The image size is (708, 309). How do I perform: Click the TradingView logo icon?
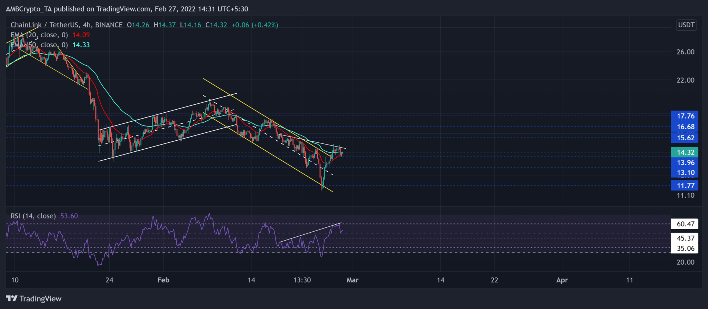click(x=11, y=298)
